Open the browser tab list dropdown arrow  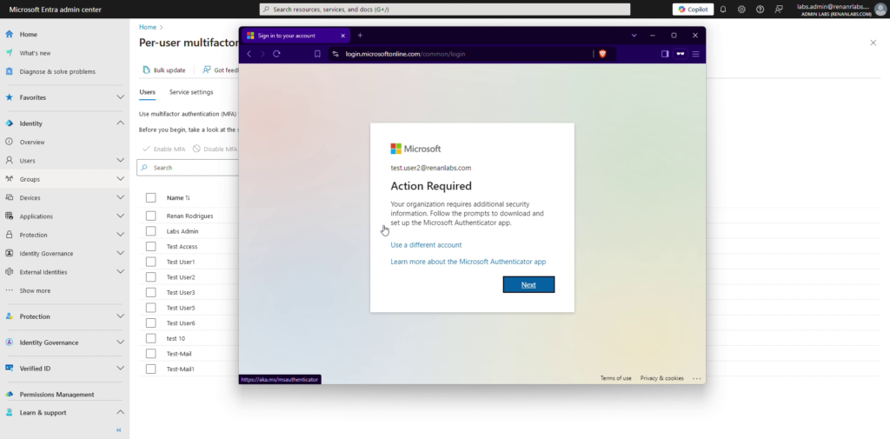(634, 36)
